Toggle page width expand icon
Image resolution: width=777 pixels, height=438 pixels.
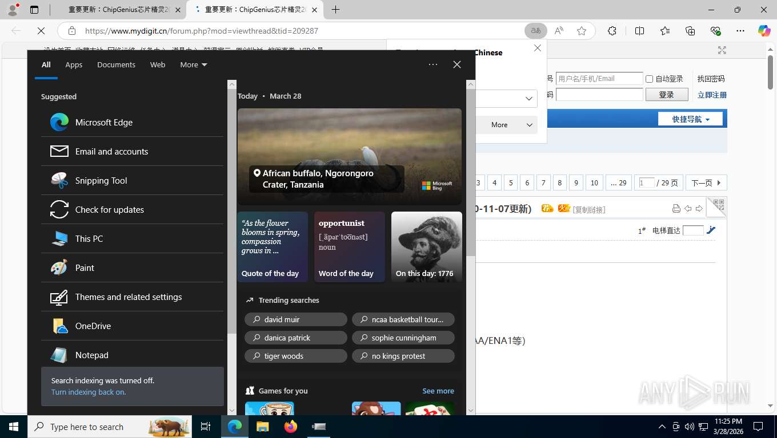(722, 50)
